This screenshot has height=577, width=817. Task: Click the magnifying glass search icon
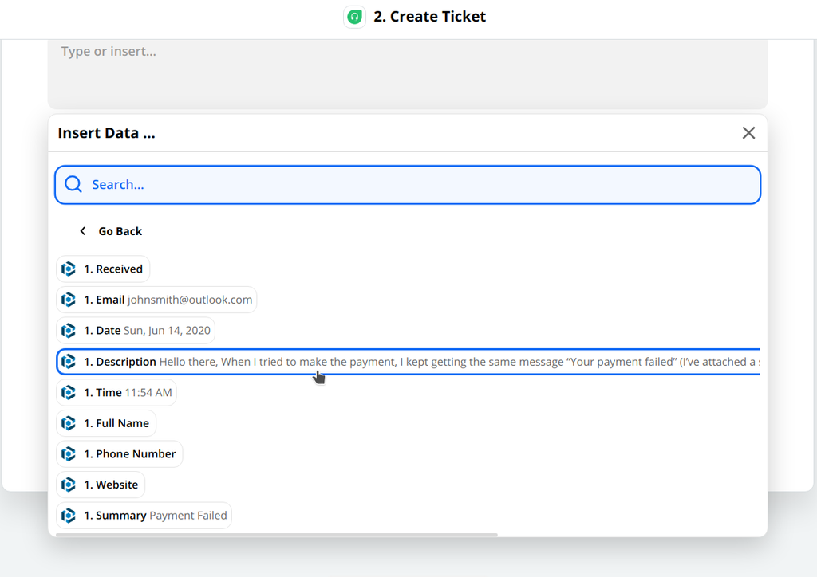[x=73, y=183]
